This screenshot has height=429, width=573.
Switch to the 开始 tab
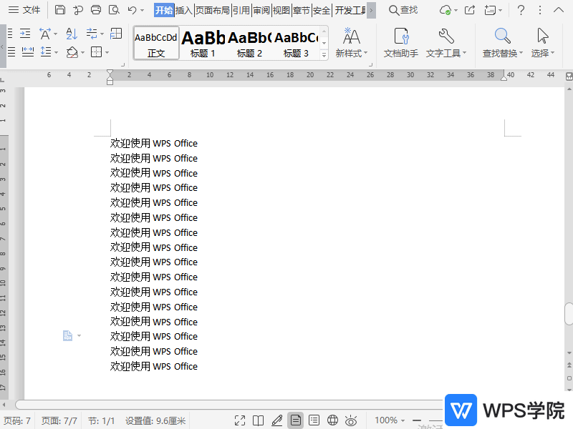point(164,10)
